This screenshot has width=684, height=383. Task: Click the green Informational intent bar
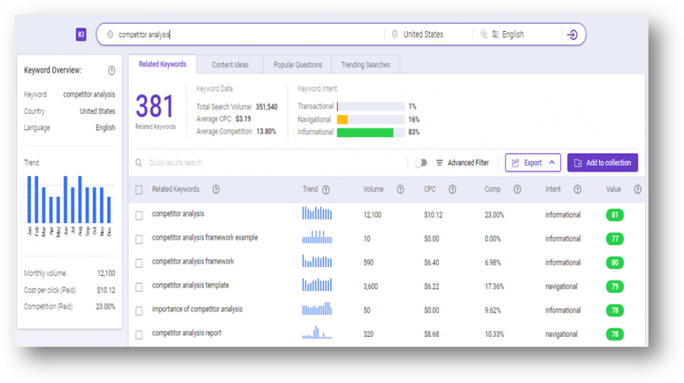click(365, 132)
